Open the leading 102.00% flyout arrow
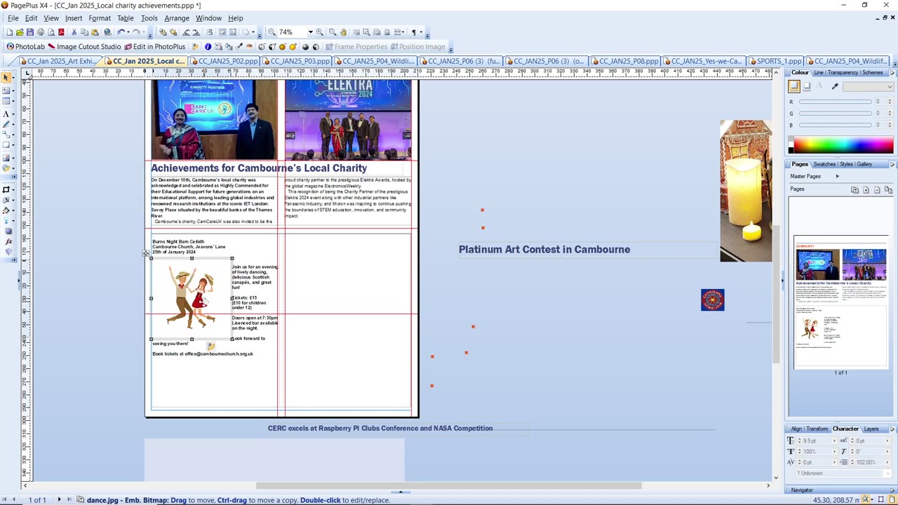 [888, 462]
